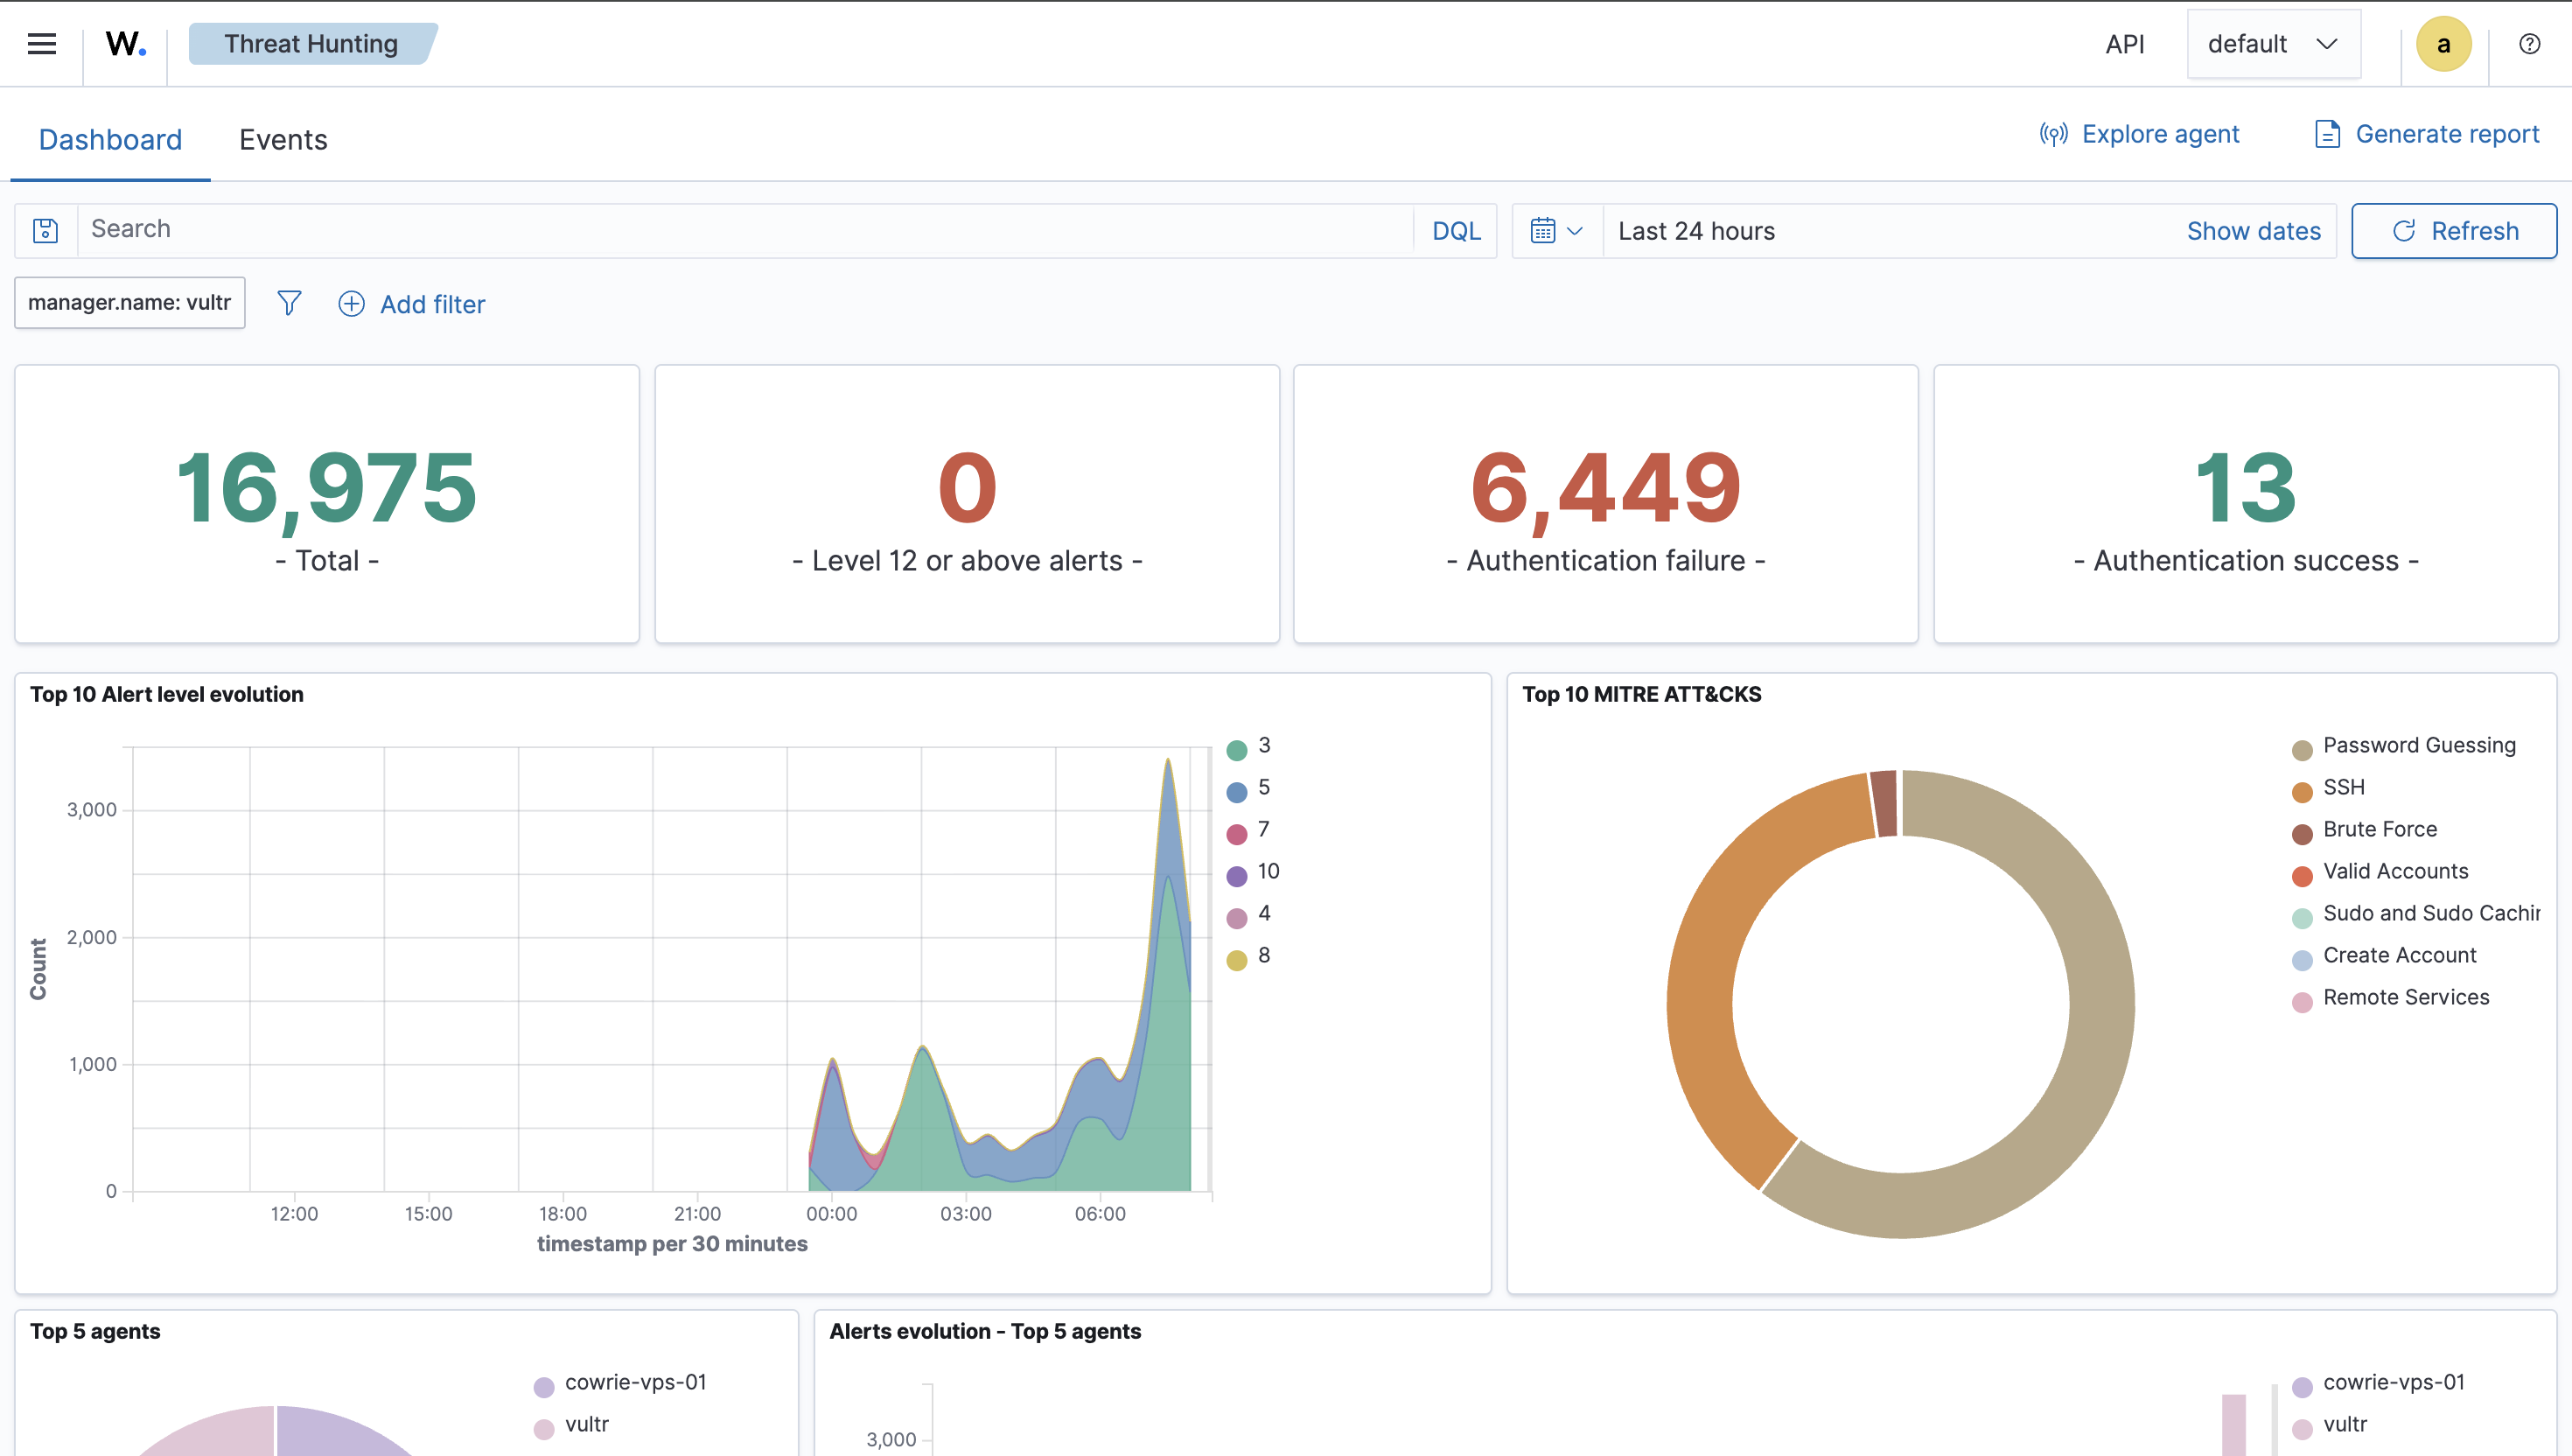Click the Refresh button
This screenshot has height=1456, width=2572.
click(2454, 231)
